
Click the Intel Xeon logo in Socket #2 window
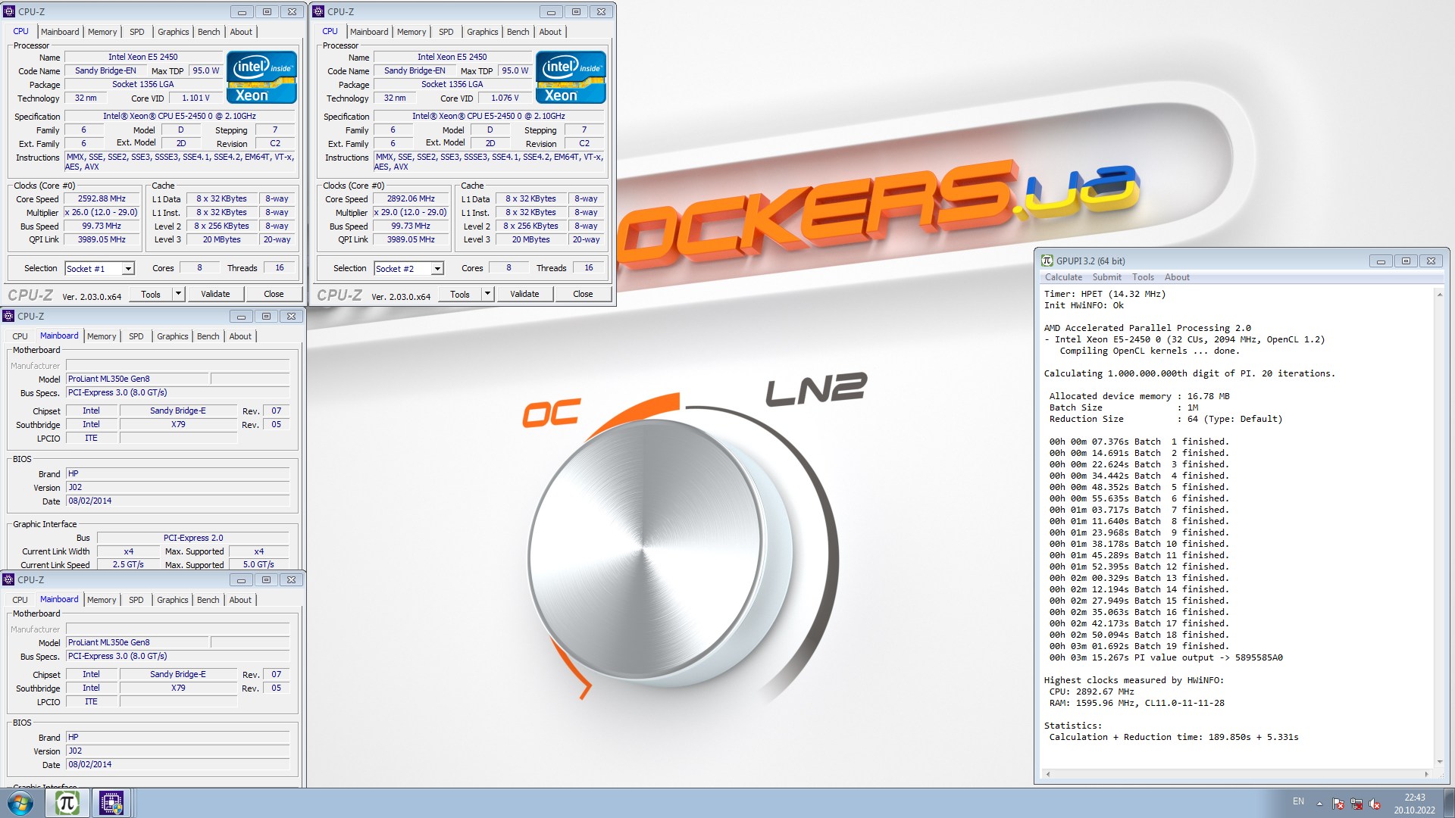(571, 77)
